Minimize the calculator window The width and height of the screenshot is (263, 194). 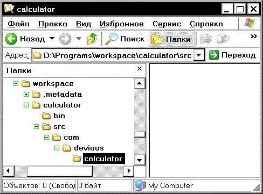click(x=227, y=9)
